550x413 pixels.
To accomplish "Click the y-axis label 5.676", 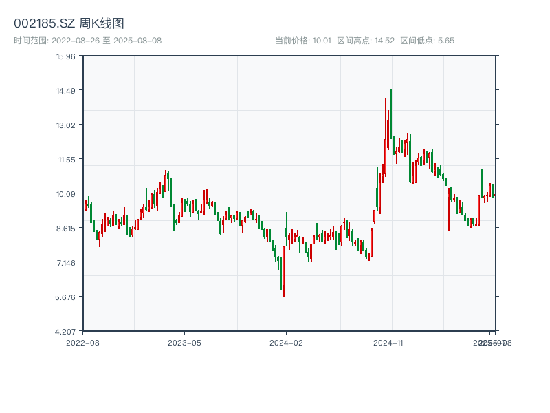I will click(x=65, y=297).
